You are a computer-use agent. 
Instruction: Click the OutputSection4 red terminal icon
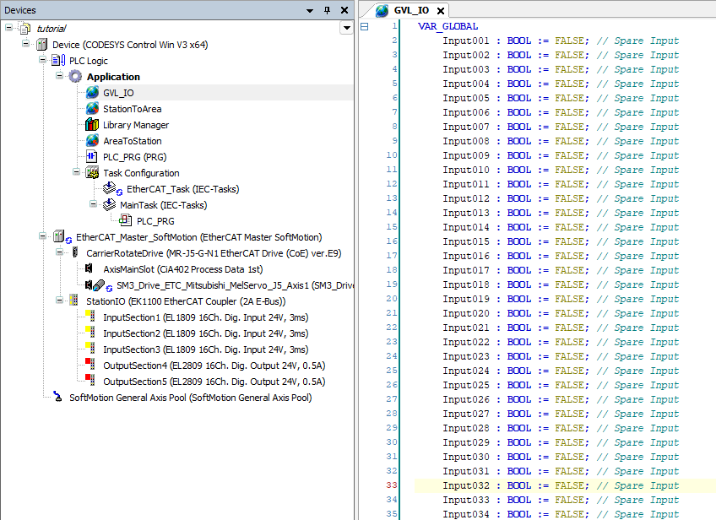90,365
